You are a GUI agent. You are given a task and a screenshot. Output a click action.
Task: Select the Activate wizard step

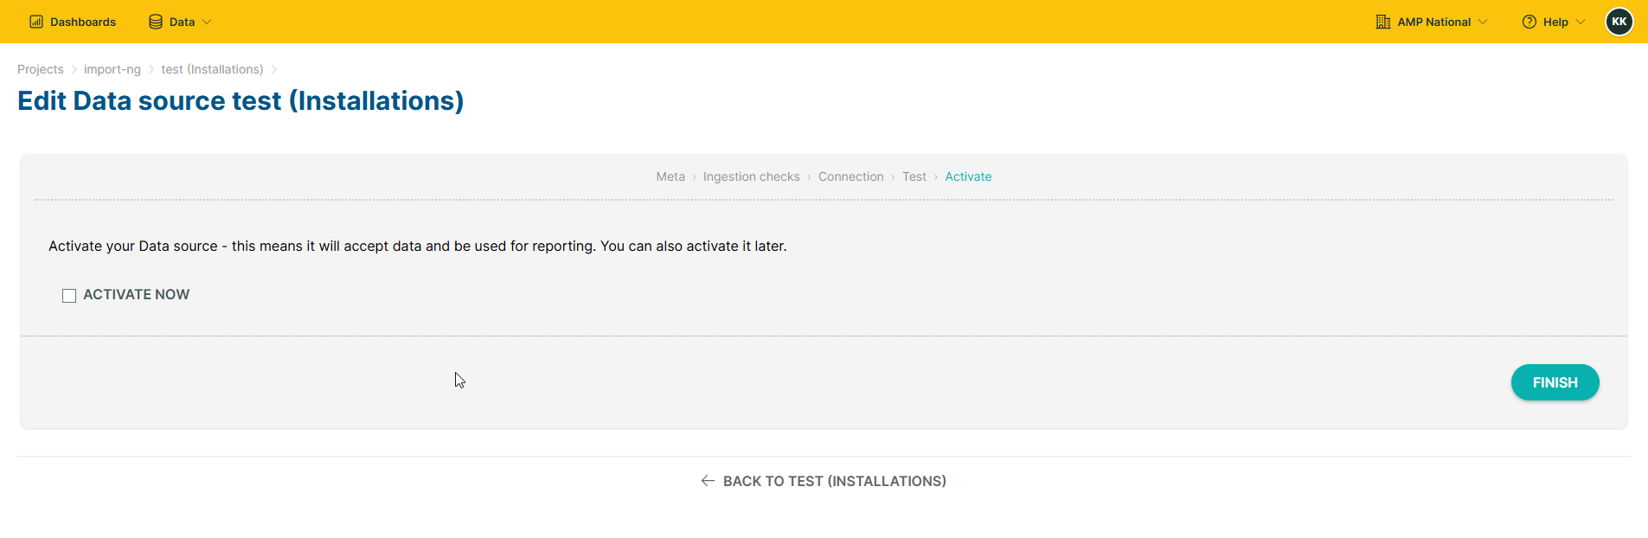(968, 176)
